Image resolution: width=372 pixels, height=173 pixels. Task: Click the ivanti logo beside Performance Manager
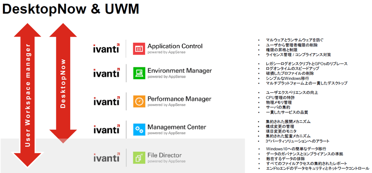[106, 101]
